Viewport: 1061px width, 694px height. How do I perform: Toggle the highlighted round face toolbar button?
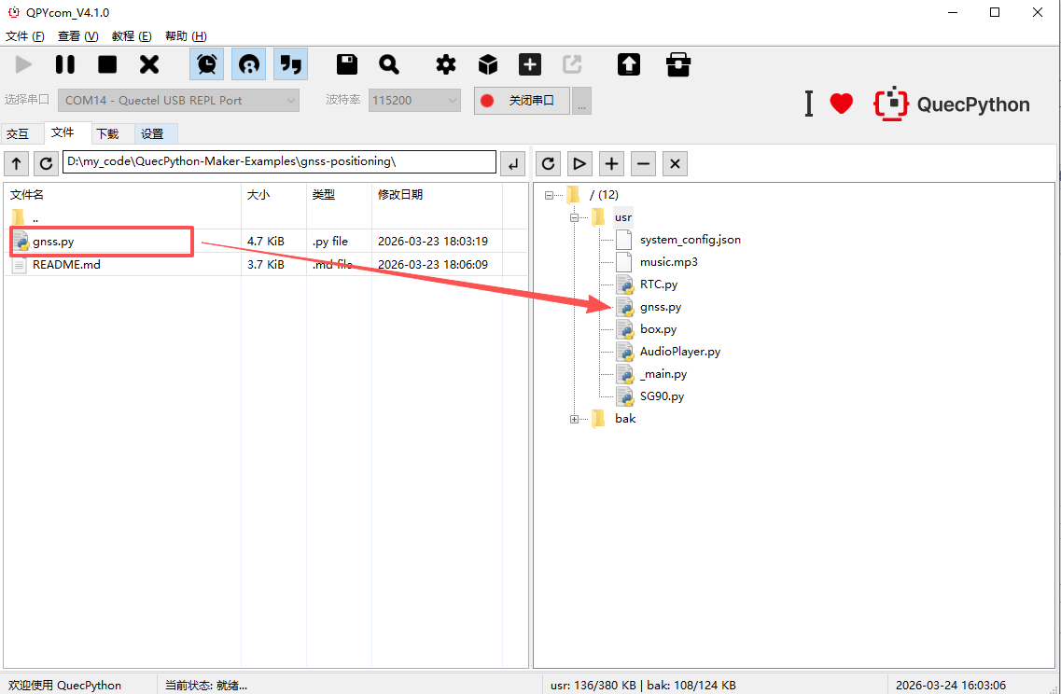click(248, 64)
